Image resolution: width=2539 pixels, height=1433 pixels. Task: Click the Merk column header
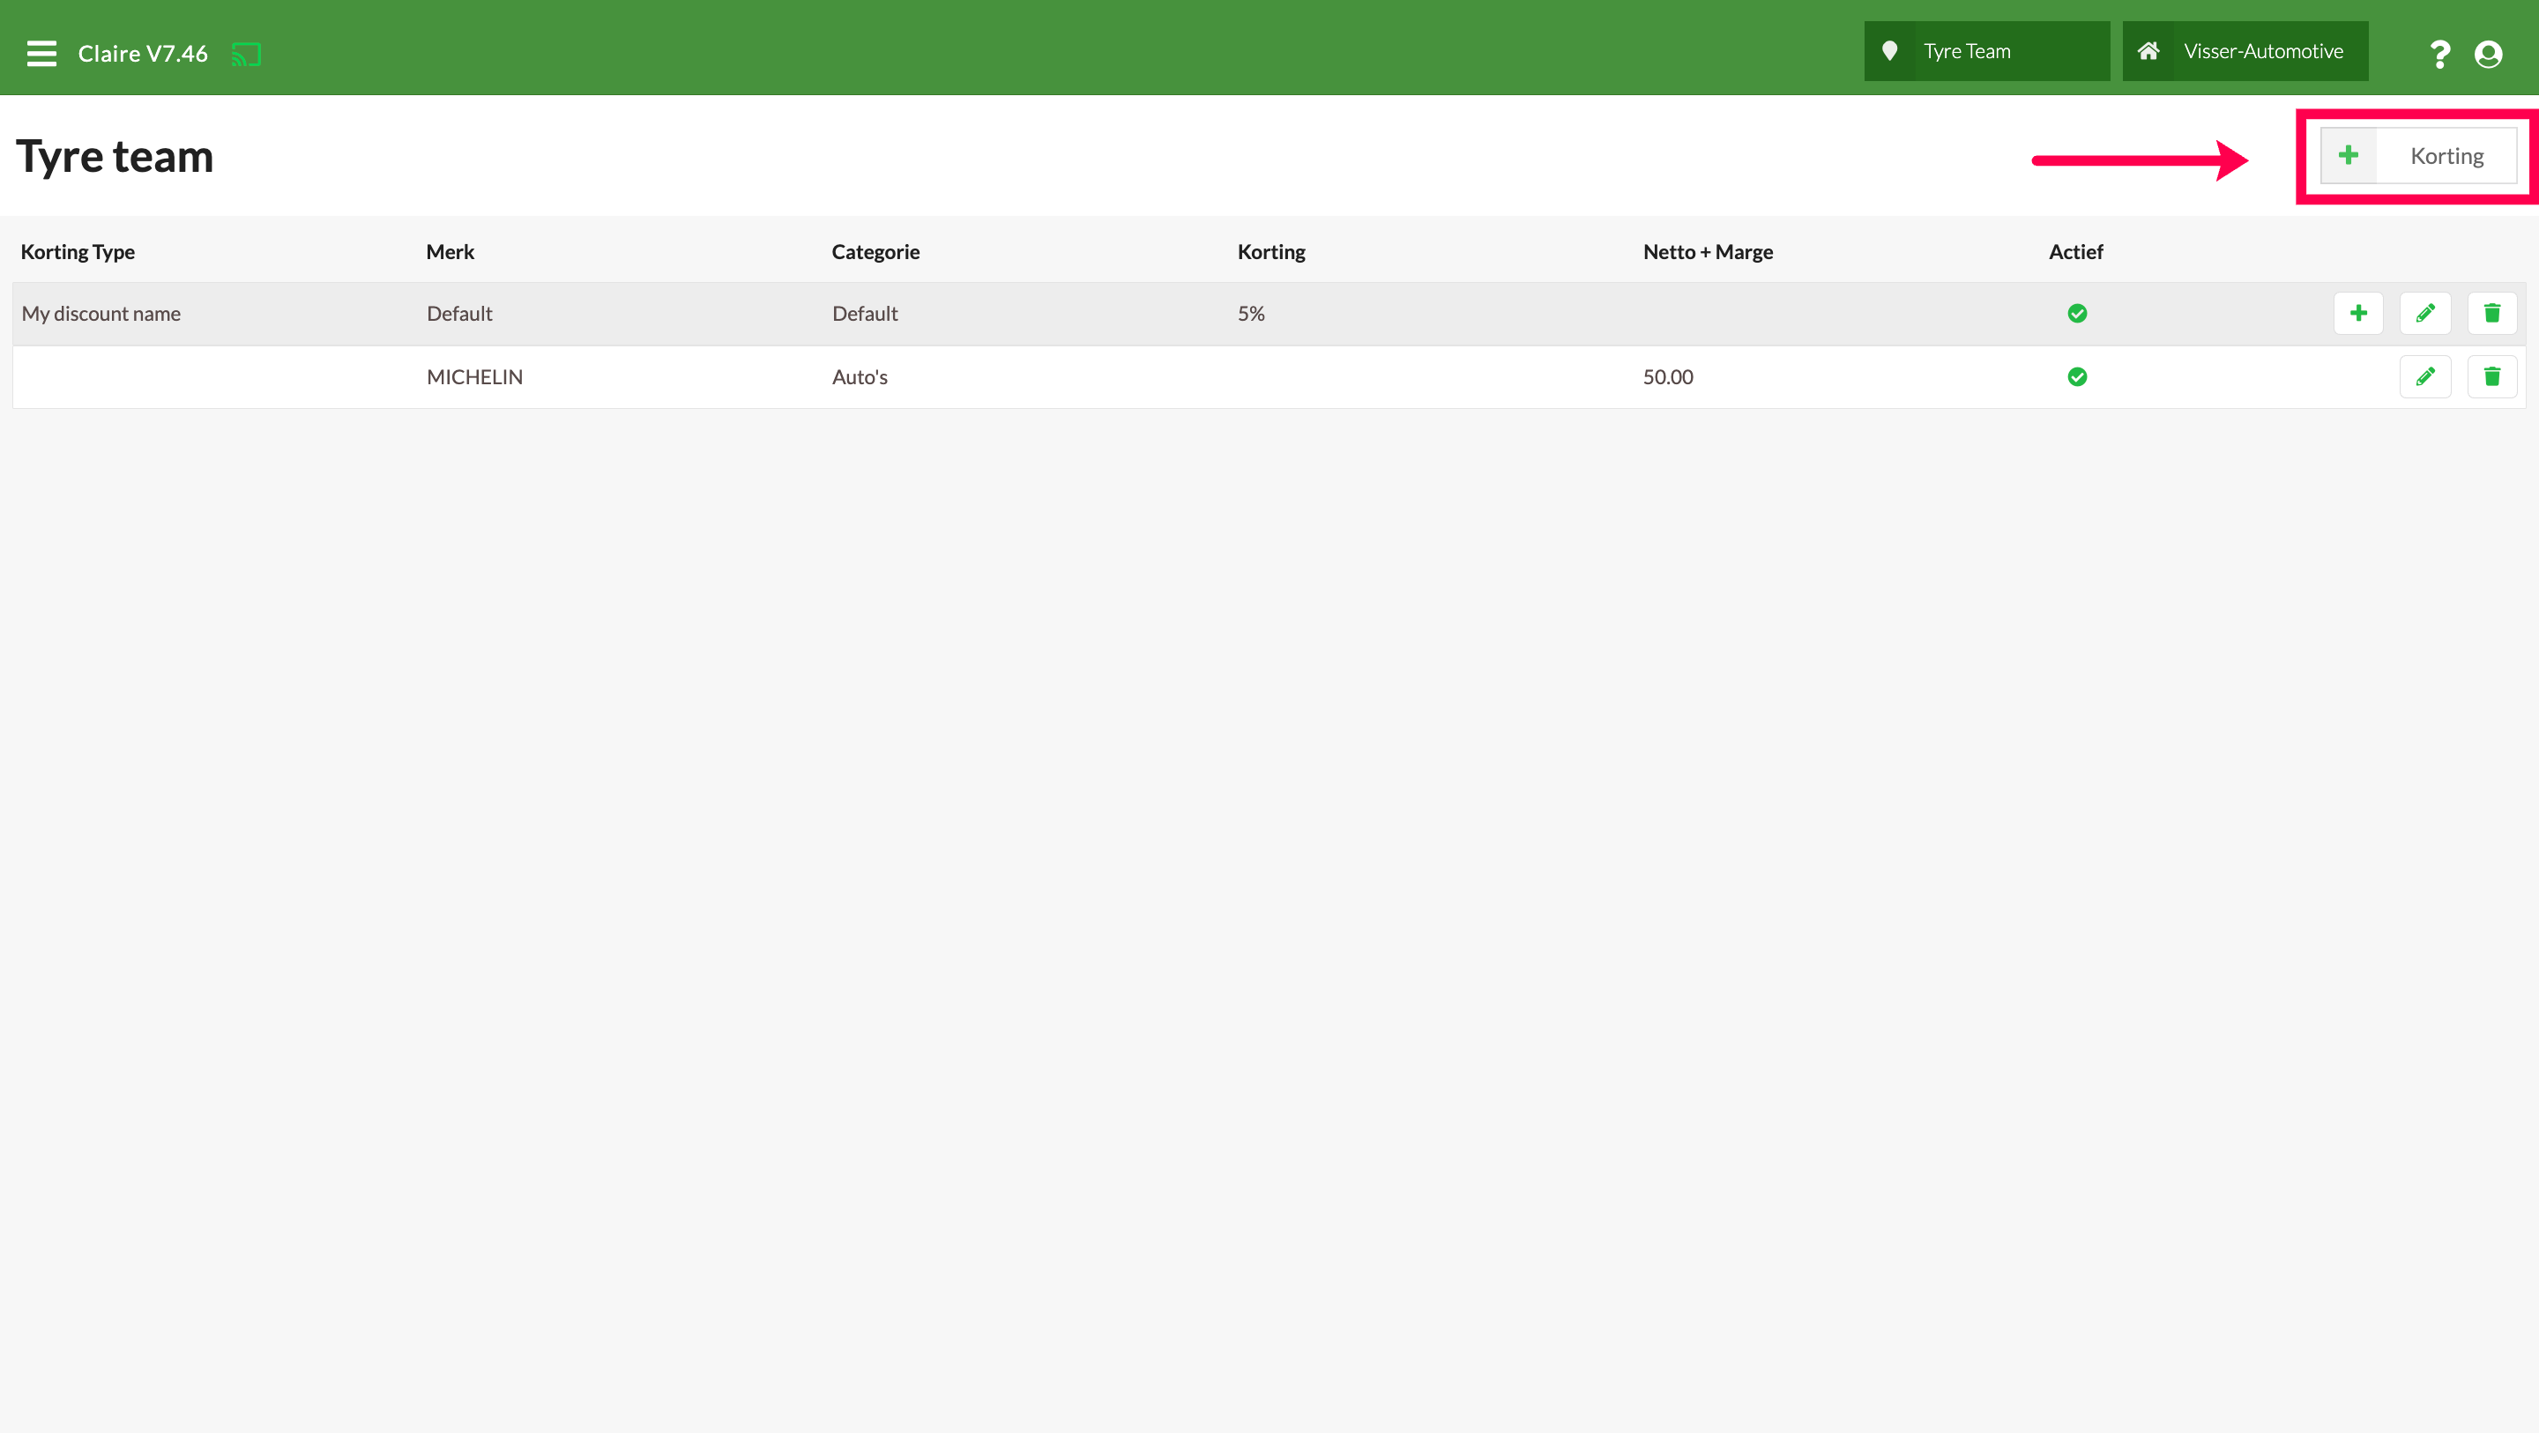pos(450,252)
